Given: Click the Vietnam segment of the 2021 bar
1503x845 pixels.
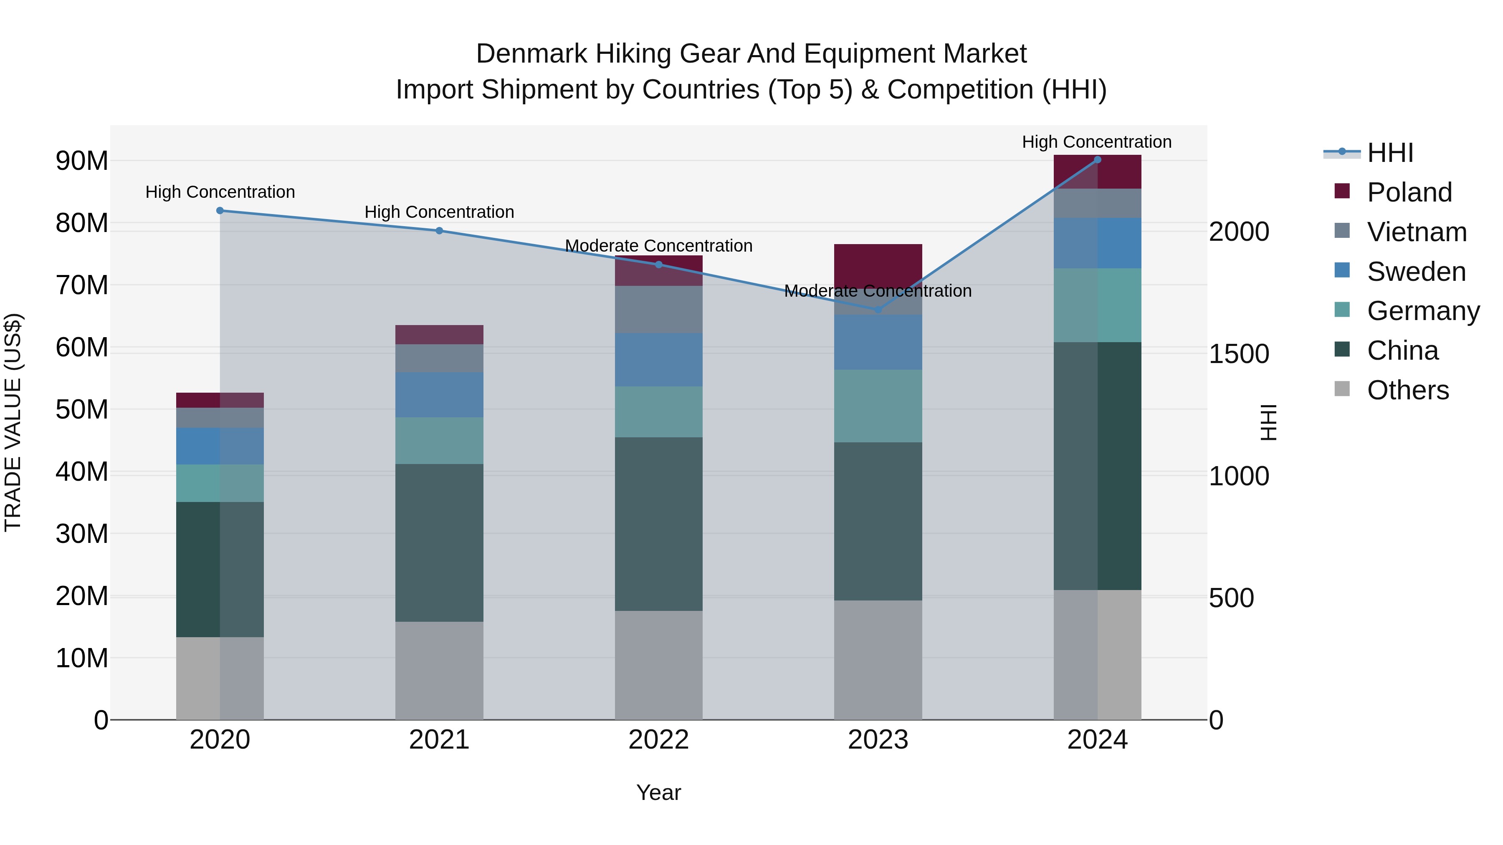Looking at the screenshot, I should coord(439,358).
